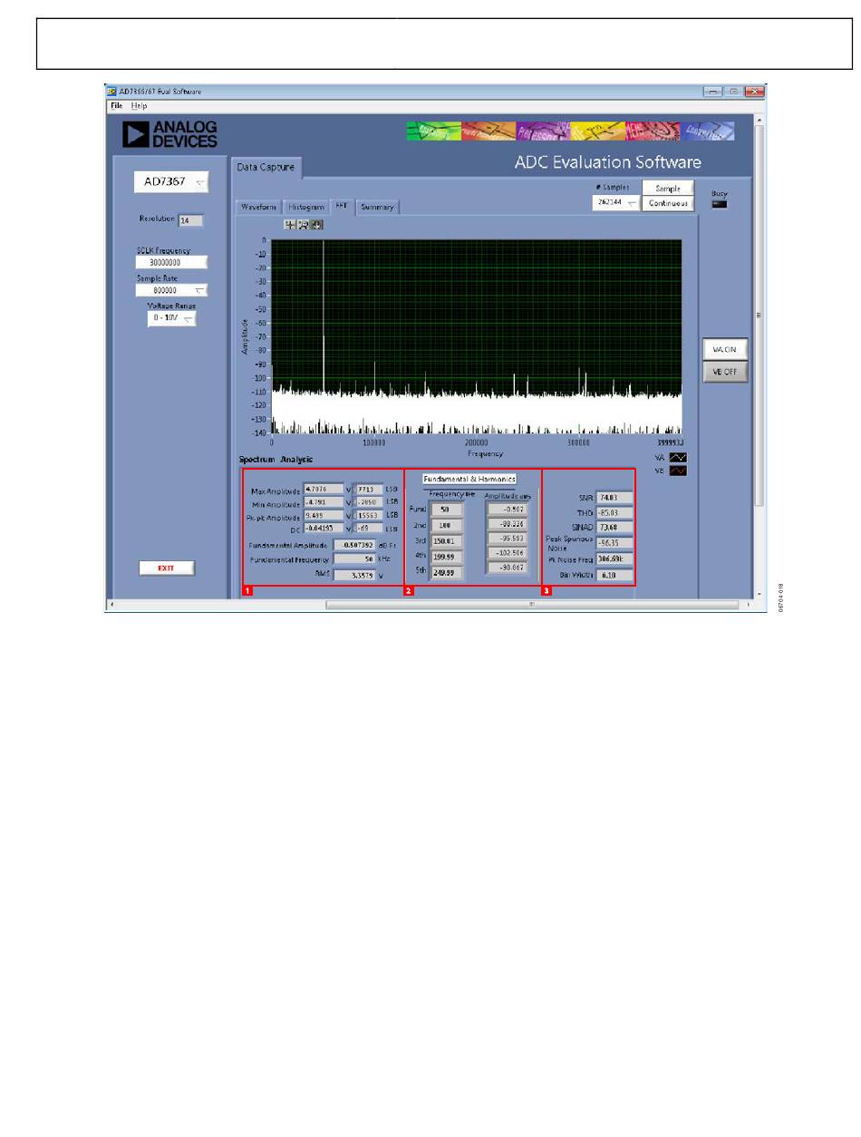Image resolution: width=861 pixels, height=1137 pixels.
Task: Click the VB plot legend icon
Action: (x=677, y=471)
